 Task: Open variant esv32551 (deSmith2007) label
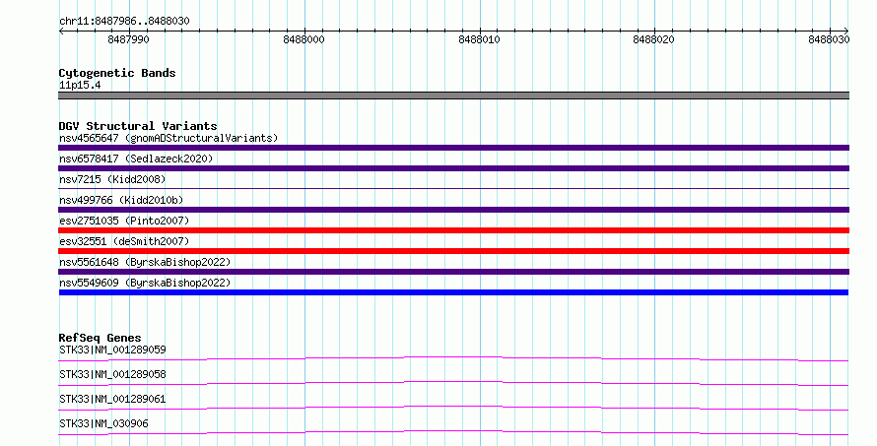pyautogui.click(x=124, y=241)
